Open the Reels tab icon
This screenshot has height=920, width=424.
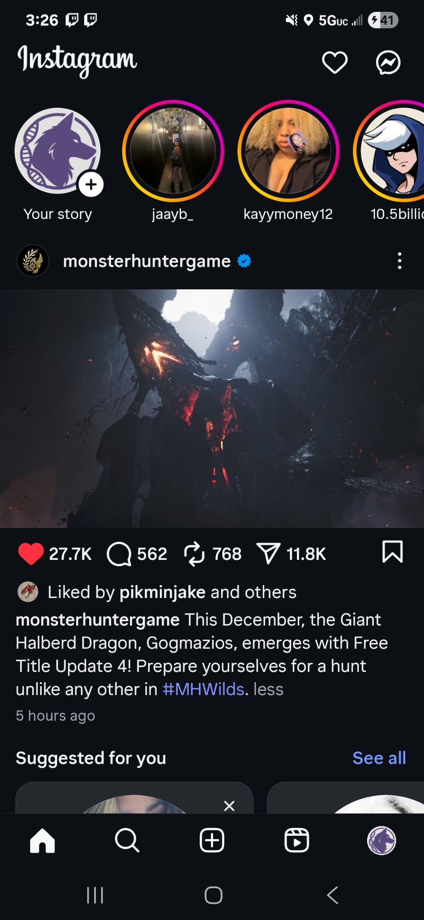(x=297, y=840)
